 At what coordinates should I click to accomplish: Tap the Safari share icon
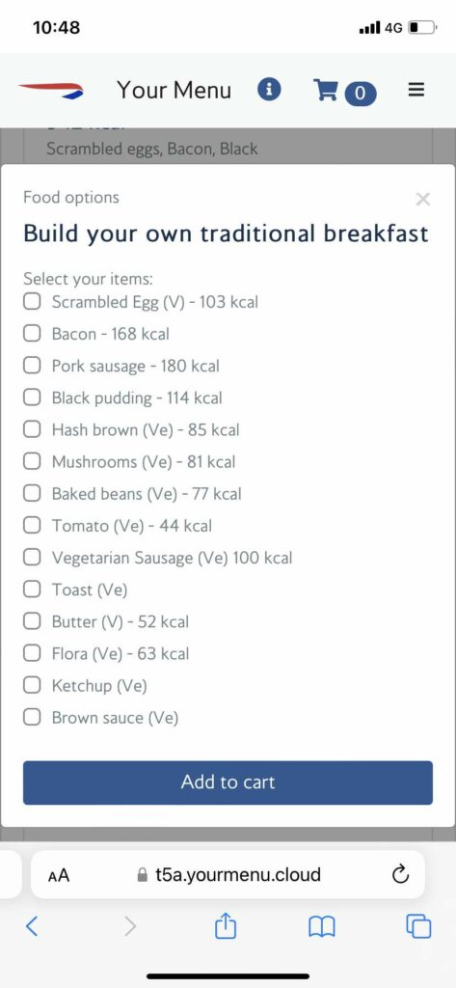pos(226,925)
